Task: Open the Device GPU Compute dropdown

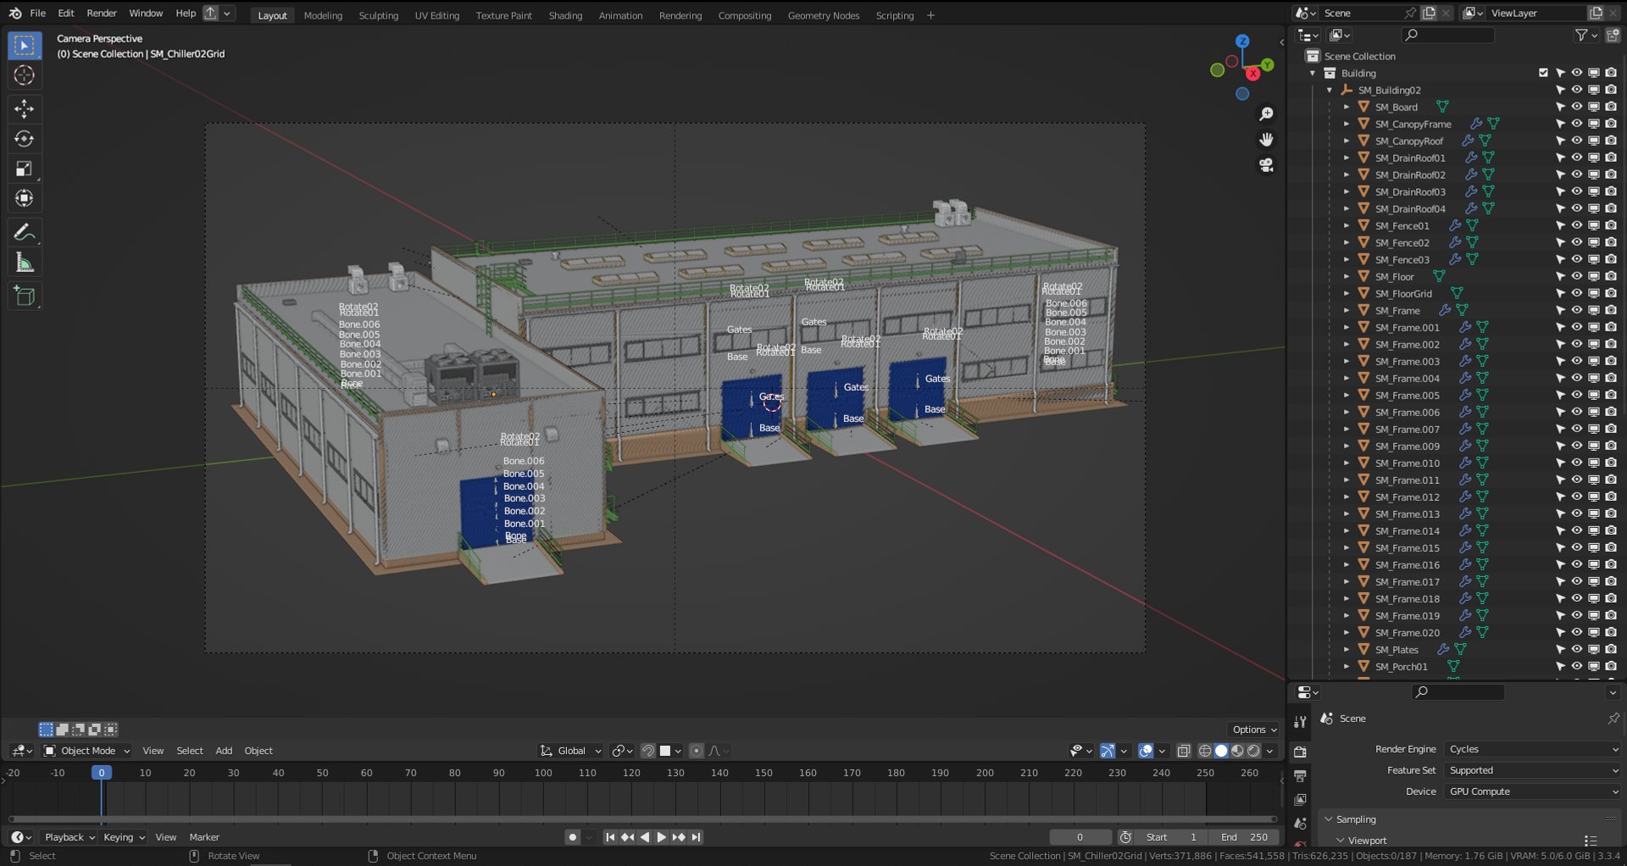Action: 1533,791
